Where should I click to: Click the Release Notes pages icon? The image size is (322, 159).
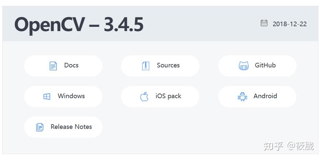(x=40, y=127)
